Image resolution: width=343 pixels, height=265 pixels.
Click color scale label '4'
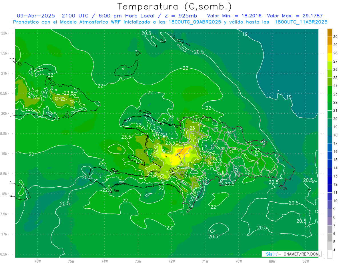click(x=334, y=250)
